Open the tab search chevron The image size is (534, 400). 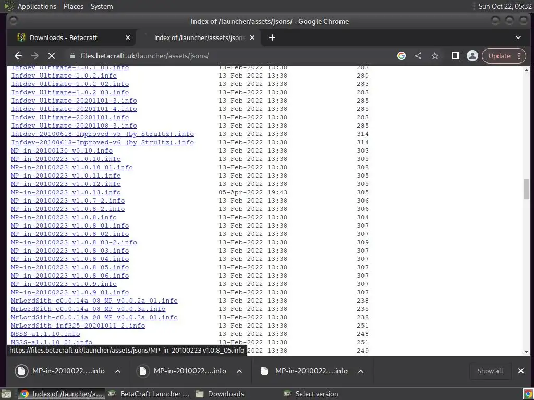[x=518, y=37]
